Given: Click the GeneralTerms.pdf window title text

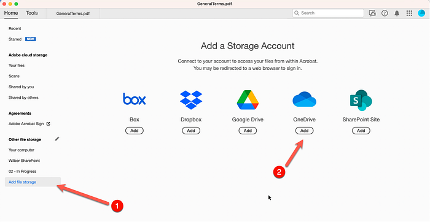Looking at the screenshot, I should (215, 4).
